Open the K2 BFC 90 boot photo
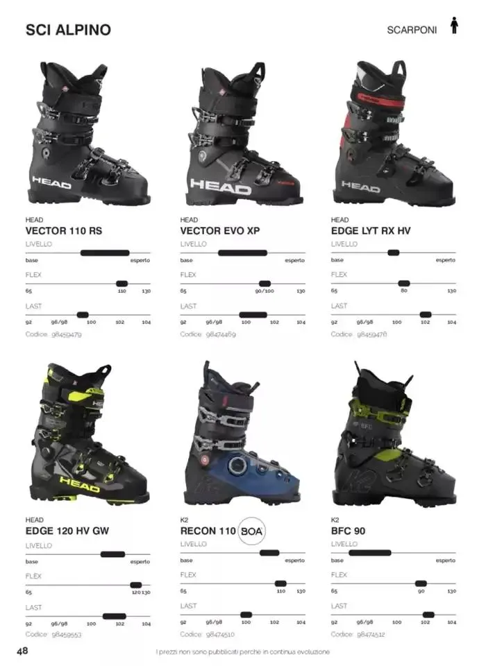The height and width of the screenshot is (666, 486). pyautogui.click(x=394, y=433)
